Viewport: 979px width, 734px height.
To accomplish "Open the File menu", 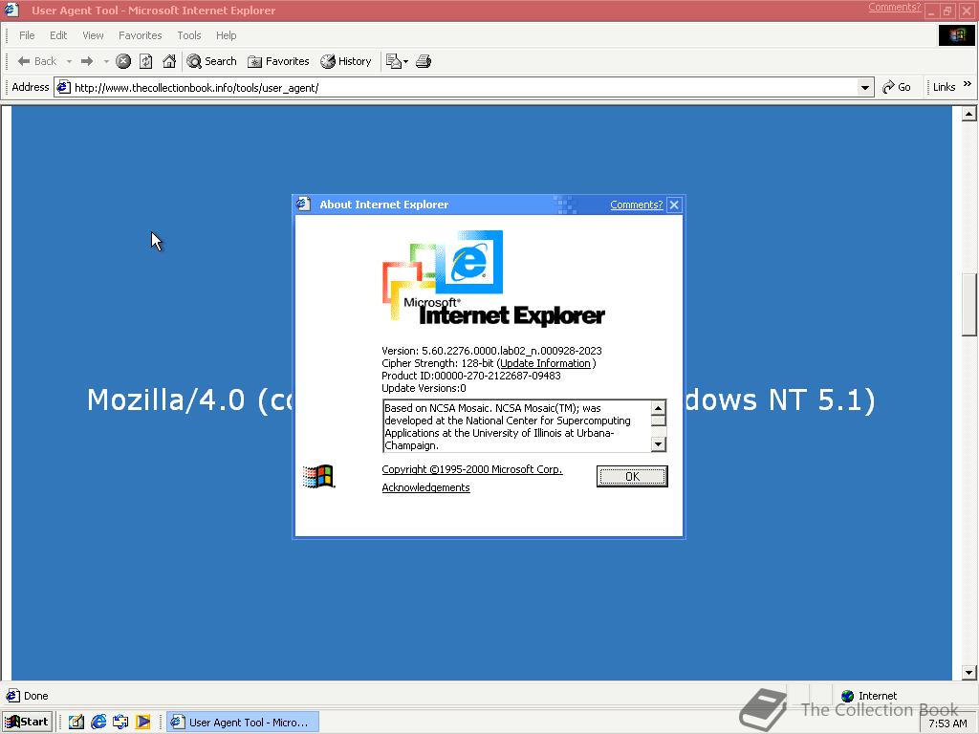I will click(x=27, y=35).
